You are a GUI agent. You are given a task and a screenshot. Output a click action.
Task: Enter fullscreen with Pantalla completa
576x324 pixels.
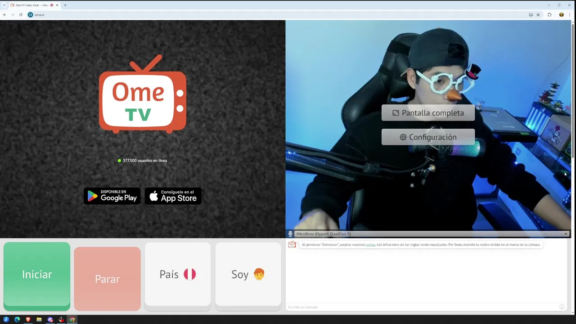[x=428, y=113]
